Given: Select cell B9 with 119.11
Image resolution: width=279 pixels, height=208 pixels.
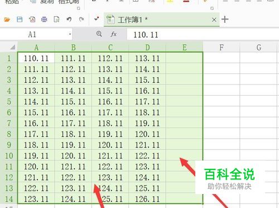Looking at the screenshot, I should tap(73, 145).
